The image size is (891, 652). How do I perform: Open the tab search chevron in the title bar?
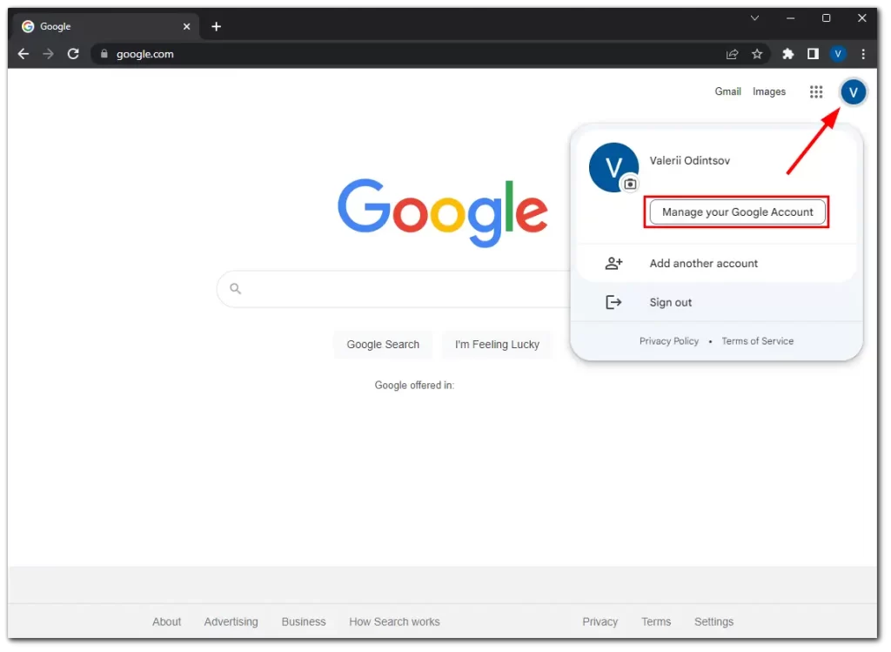click(x=755, y=18)
